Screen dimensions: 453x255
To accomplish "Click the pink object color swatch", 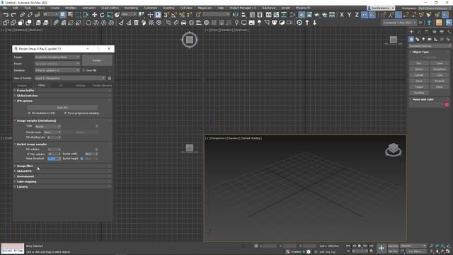I will coord(447,105).
